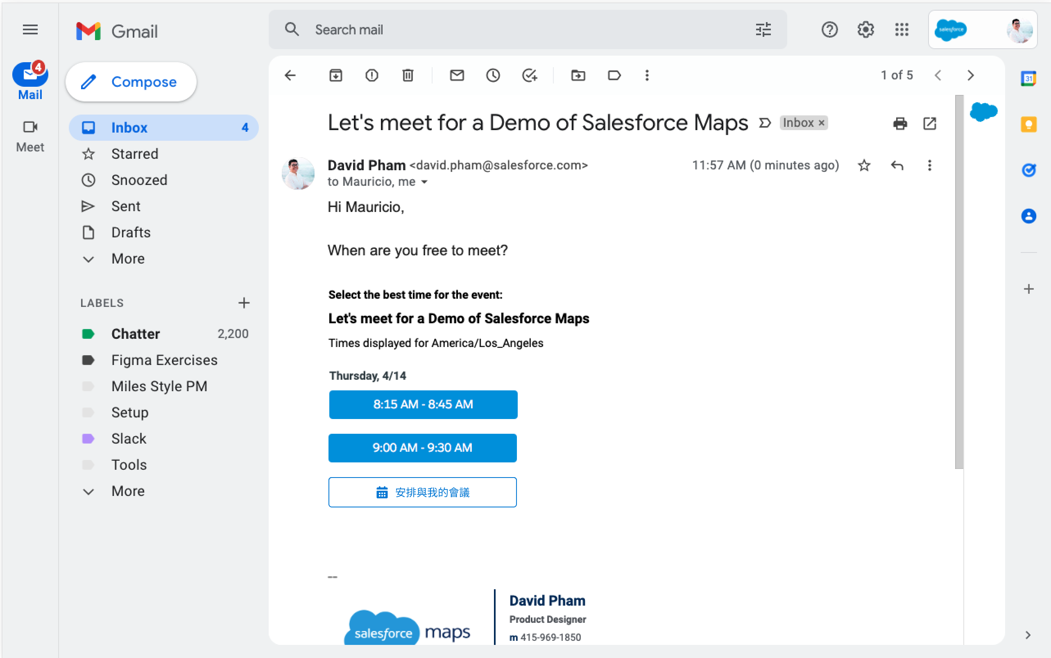Toggle the importance marker beside subject
This screenshot has height=658, width=1051.
pyautogui.click(x=765, y=123)
